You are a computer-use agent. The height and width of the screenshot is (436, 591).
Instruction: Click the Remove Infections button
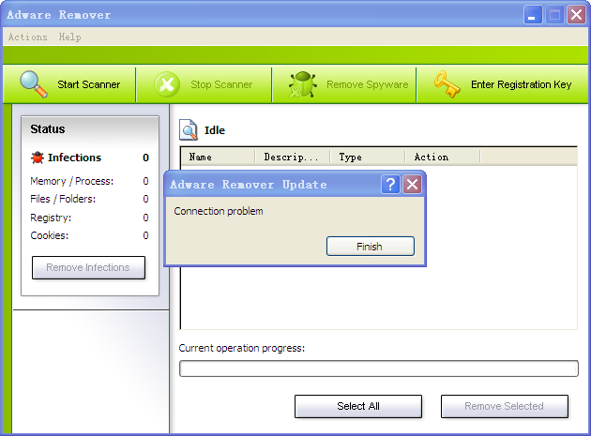88,267
